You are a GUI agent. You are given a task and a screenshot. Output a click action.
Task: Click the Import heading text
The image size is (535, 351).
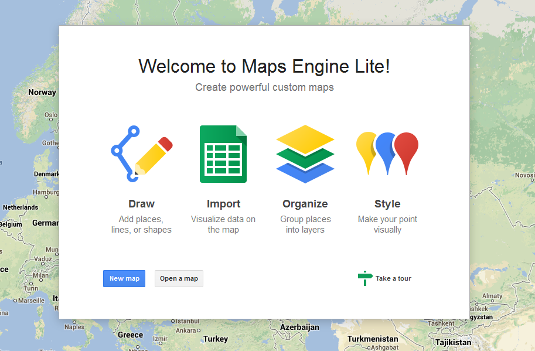[x=223, y=204]
